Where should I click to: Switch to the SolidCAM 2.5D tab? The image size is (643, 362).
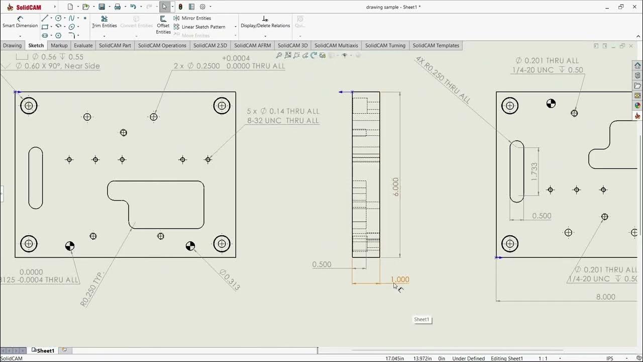210,45
